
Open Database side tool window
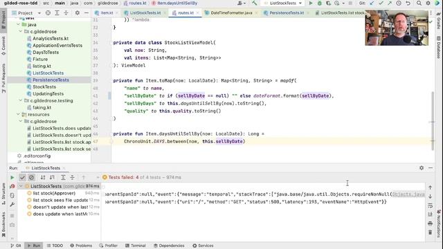point(439,47)
